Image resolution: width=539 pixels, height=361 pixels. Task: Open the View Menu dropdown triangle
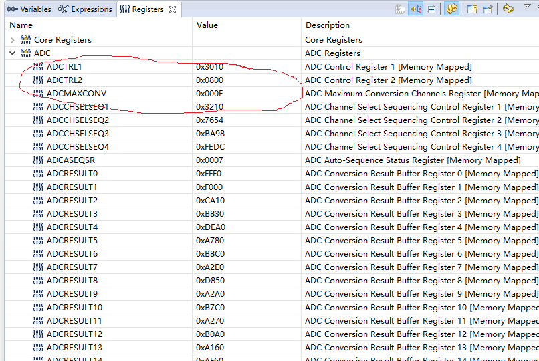pyautogui.click(x=528, y=6)
